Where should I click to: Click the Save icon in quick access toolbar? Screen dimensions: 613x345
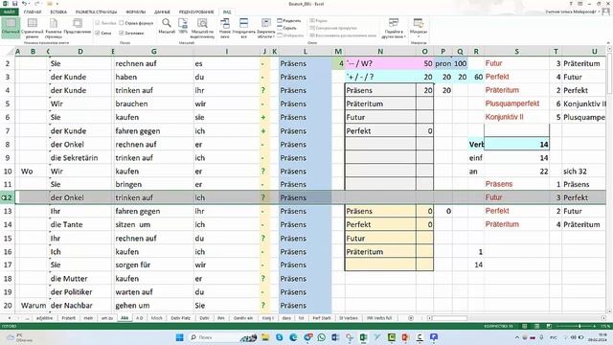15,4
